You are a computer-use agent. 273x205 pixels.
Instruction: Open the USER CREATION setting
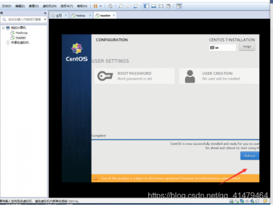tap(219, 76)
